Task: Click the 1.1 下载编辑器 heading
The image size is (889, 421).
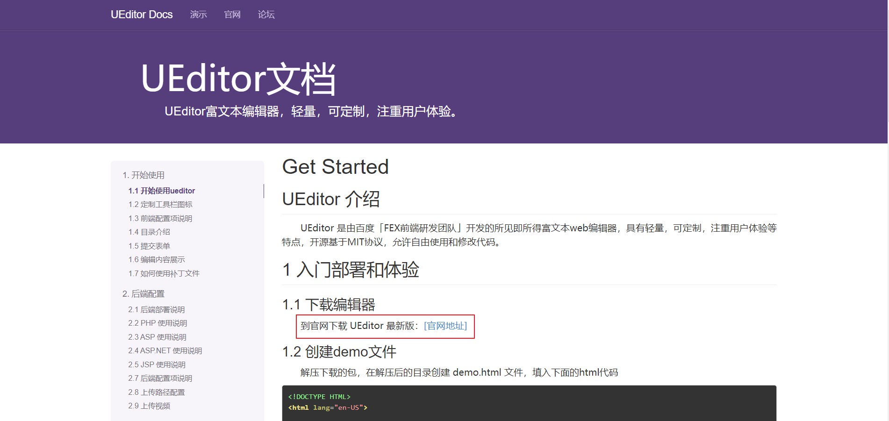Action: [329, 305]
